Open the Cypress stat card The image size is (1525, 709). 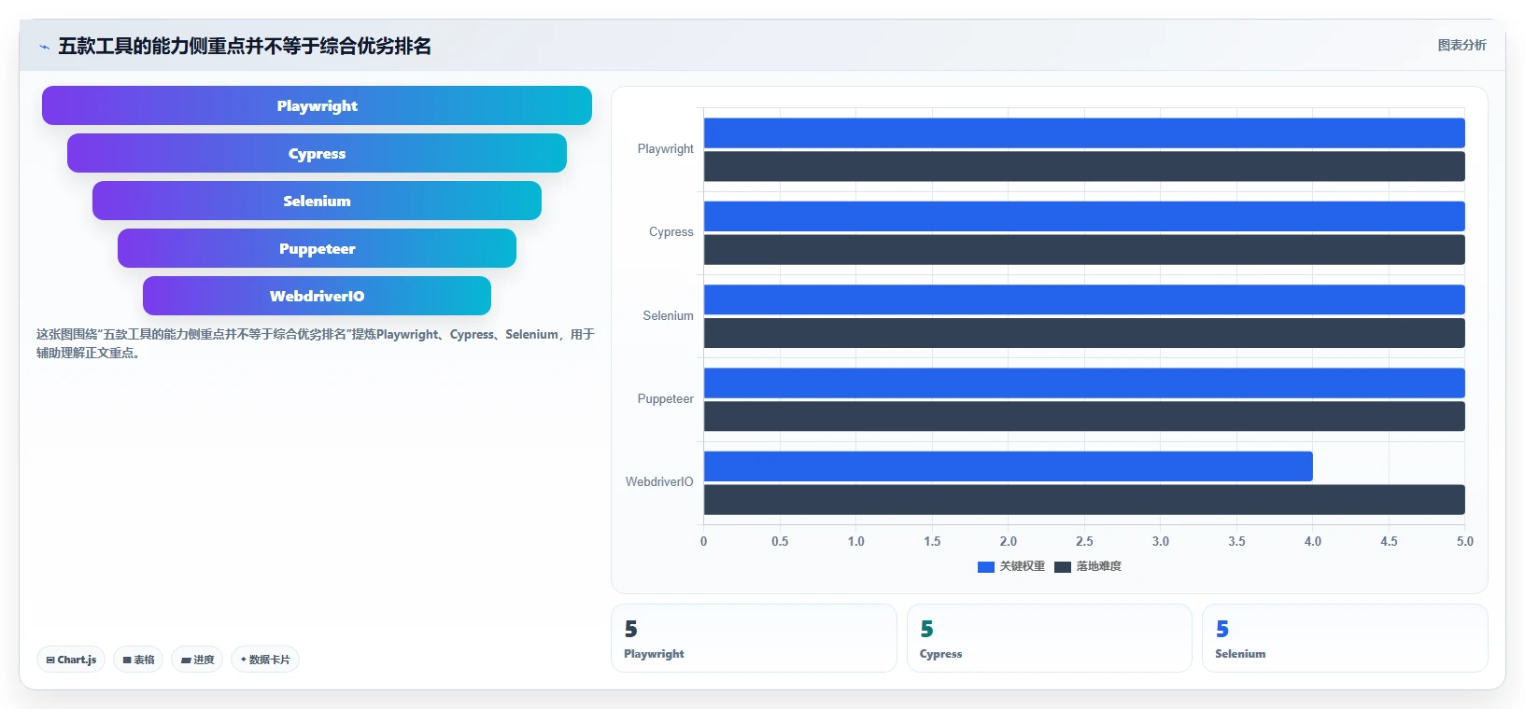point(1050,638)
